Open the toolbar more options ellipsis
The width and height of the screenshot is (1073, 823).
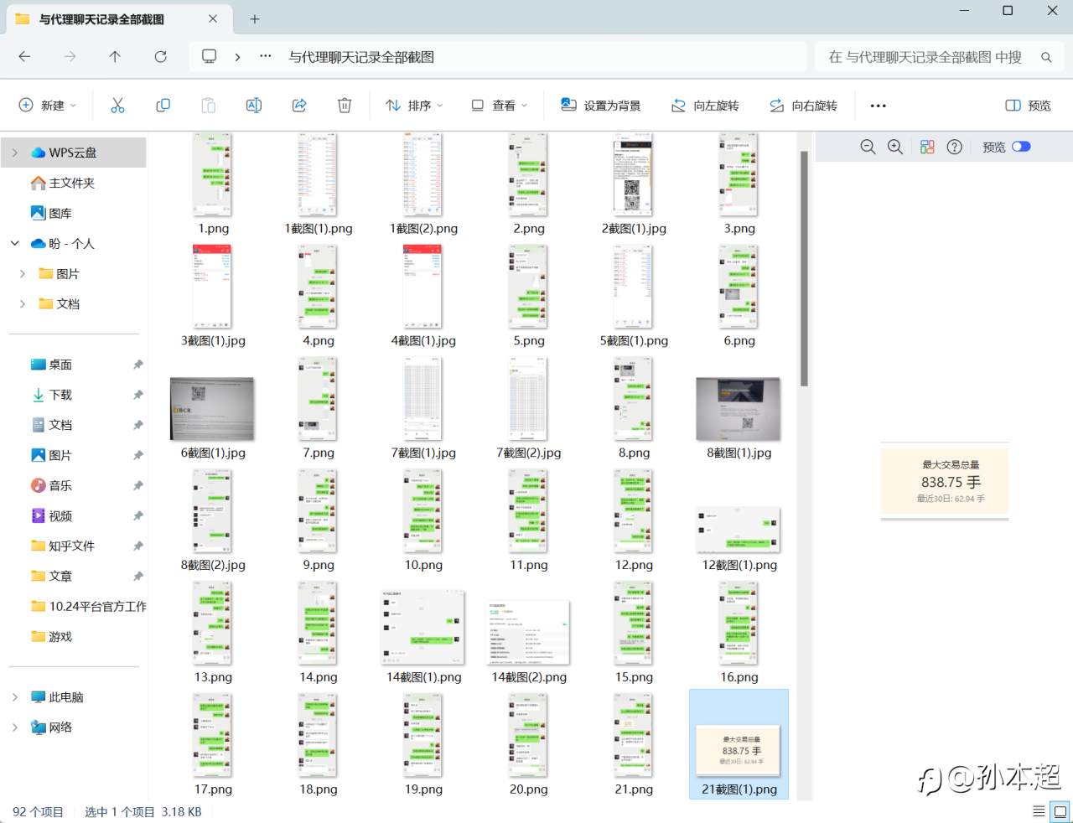tap(878, 106)
